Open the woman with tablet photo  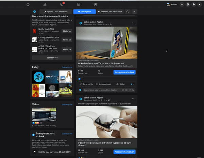66,77
